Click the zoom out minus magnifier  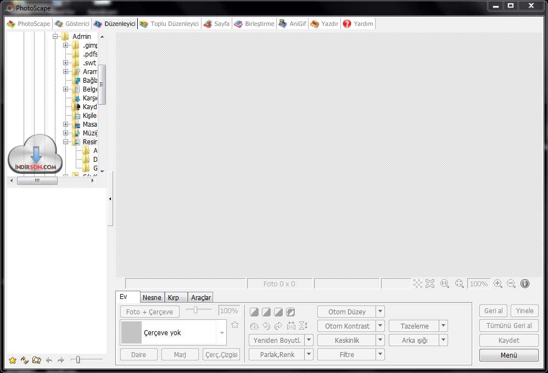(x=511, y=284)
